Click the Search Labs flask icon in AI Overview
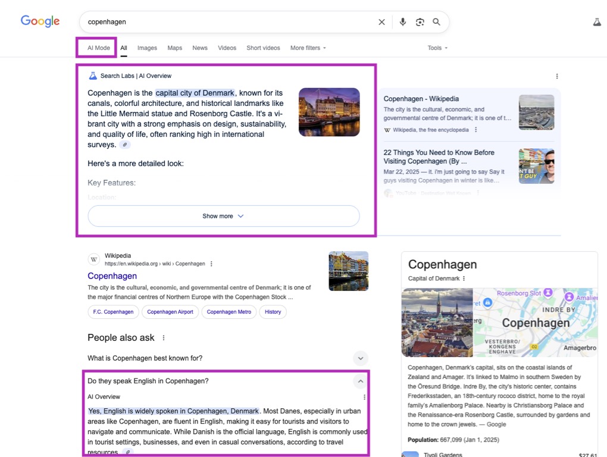 (x=93, y=76)
